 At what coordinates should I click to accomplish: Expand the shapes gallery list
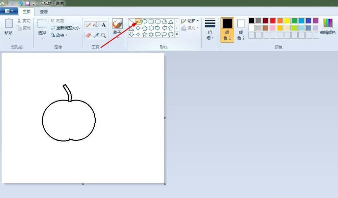click(177, 34)
